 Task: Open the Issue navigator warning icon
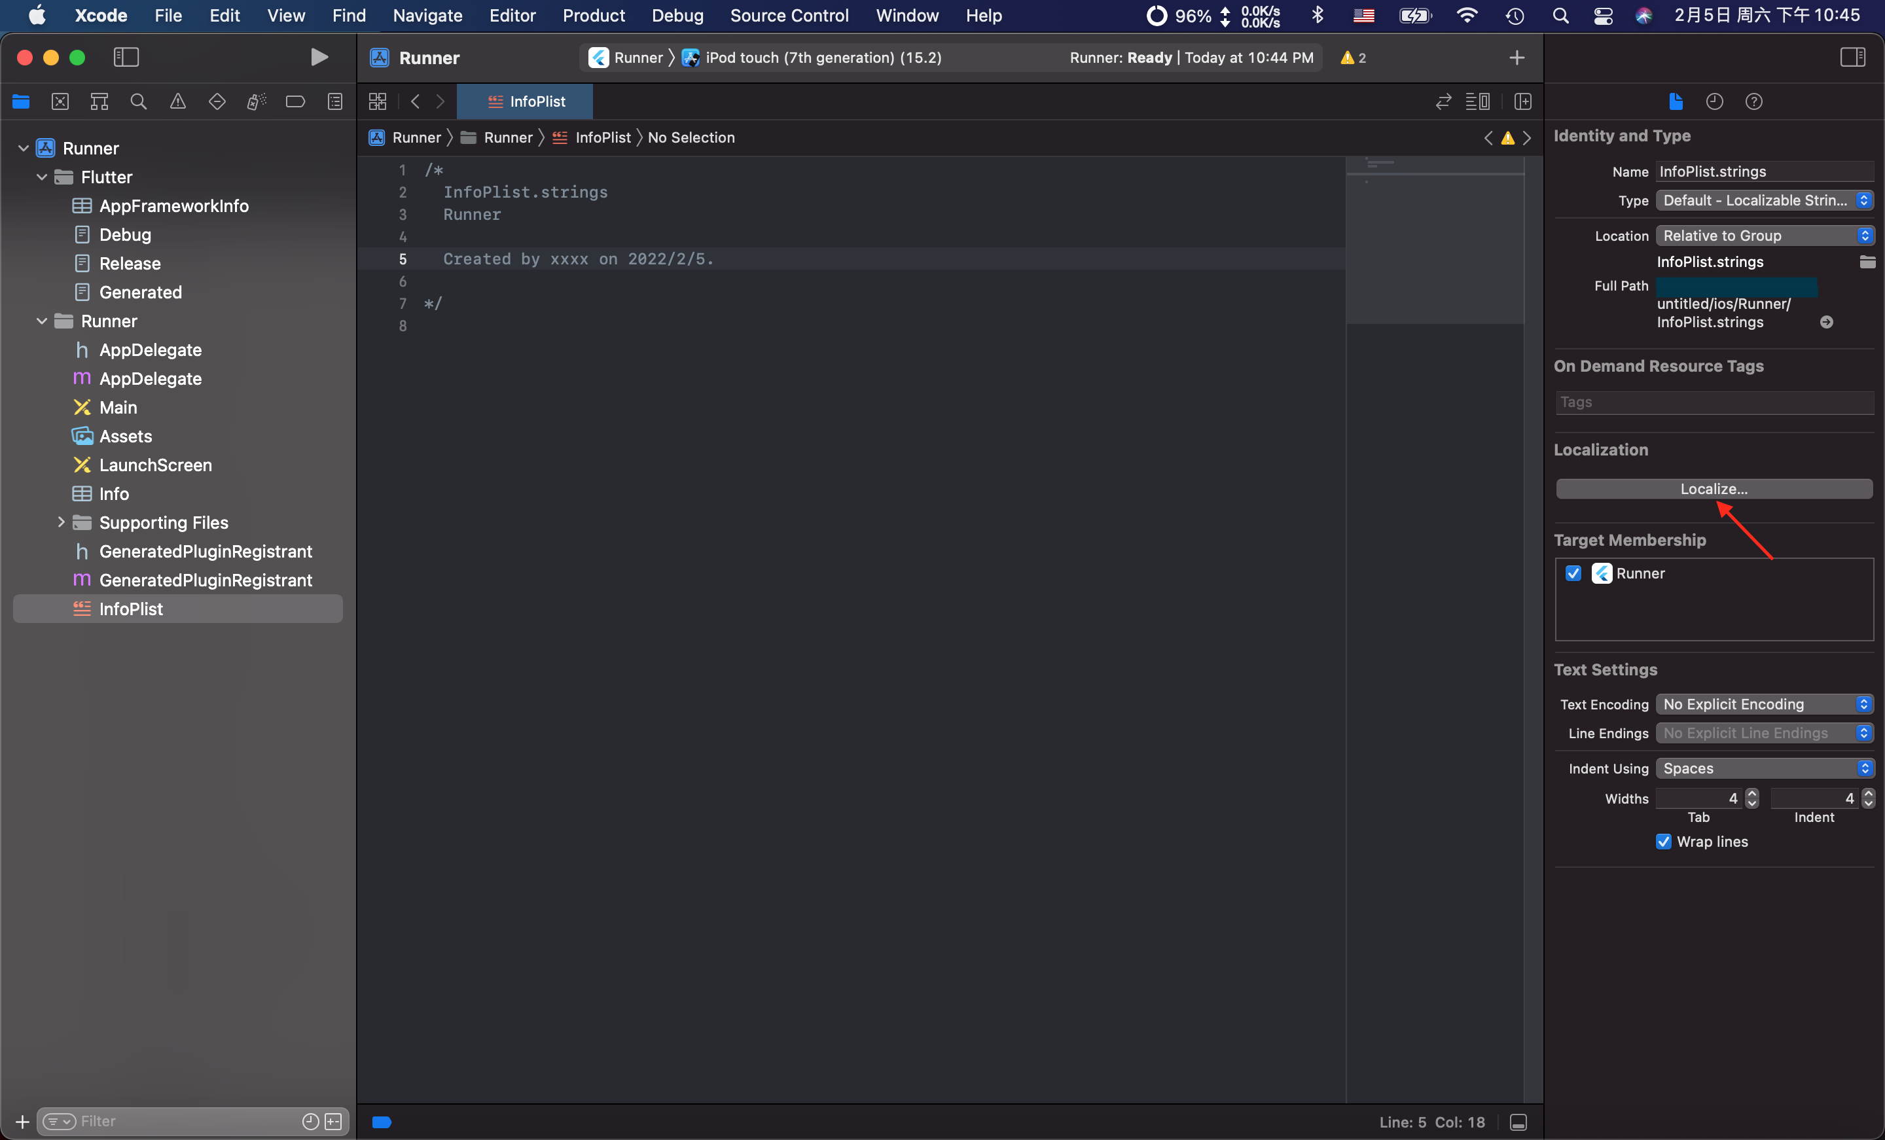[177, 101]
